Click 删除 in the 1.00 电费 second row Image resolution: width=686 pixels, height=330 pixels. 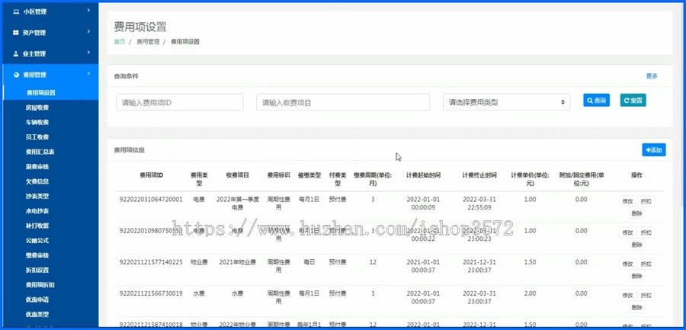point(636,245)
